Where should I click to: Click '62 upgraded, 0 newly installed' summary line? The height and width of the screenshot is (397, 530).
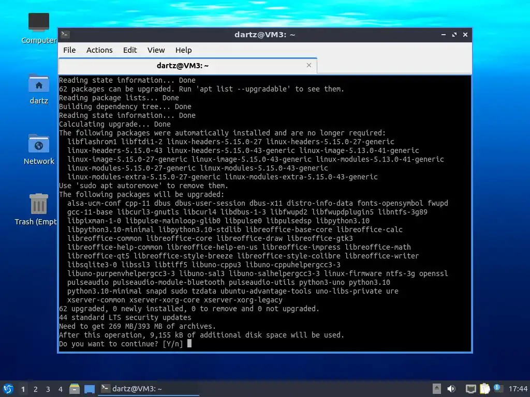click(x=189, y=309)
